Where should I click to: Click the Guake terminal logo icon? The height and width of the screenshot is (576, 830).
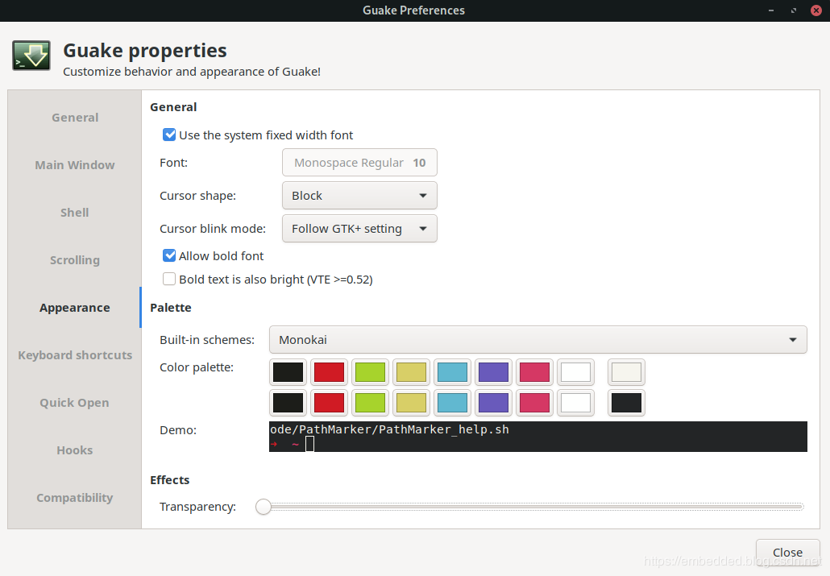coord(31,56)
